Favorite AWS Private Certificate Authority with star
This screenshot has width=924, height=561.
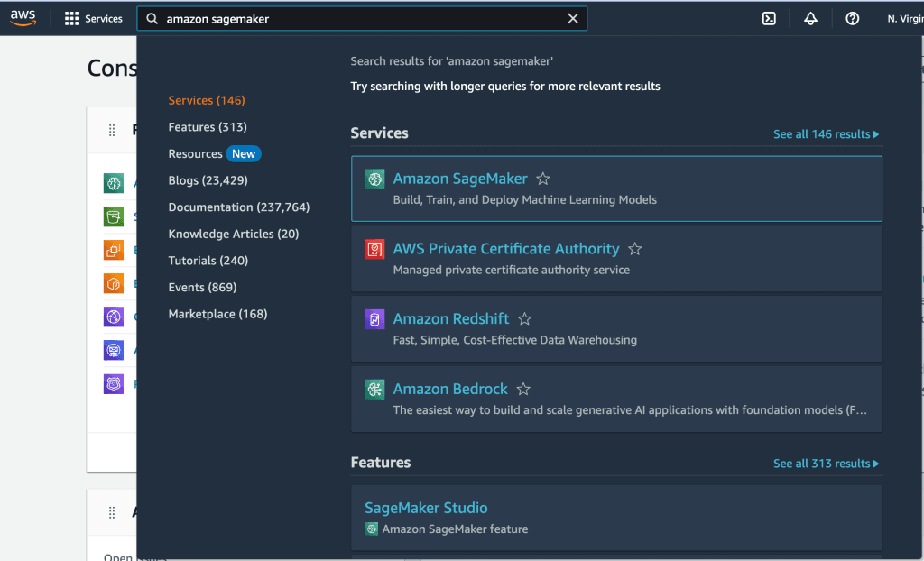click(x=634, y=249)
